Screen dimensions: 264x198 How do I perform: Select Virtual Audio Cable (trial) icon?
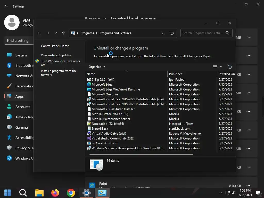(89, 133)
